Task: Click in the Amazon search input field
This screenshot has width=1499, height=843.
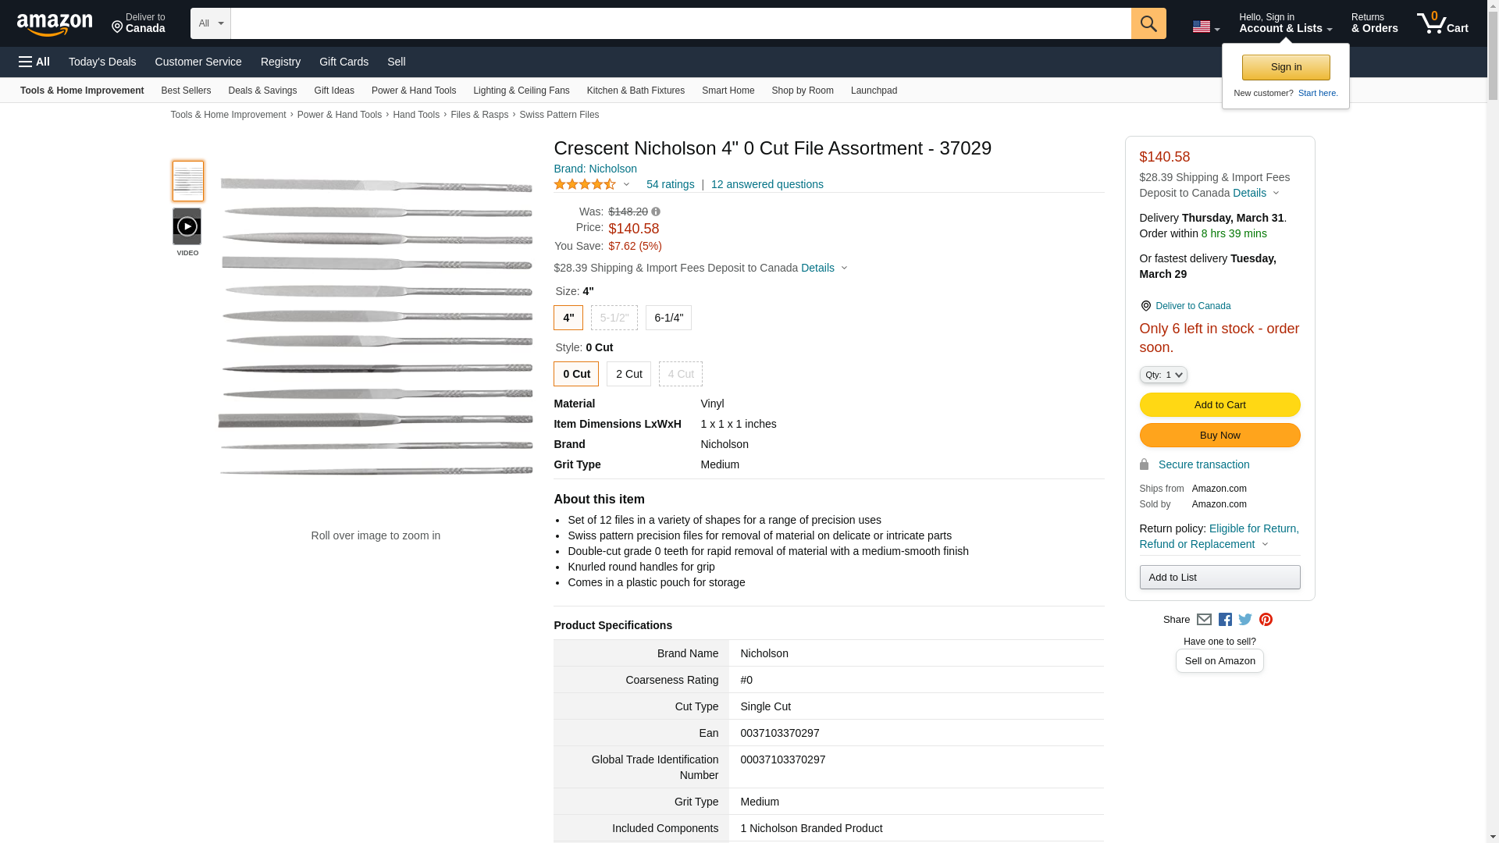Action: tap(679, 23)
